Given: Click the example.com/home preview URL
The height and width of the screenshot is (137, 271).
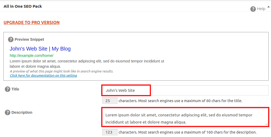Looking at the screenshot, I should click(x=32, y=56).
